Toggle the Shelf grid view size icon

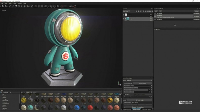click(120, 94)
